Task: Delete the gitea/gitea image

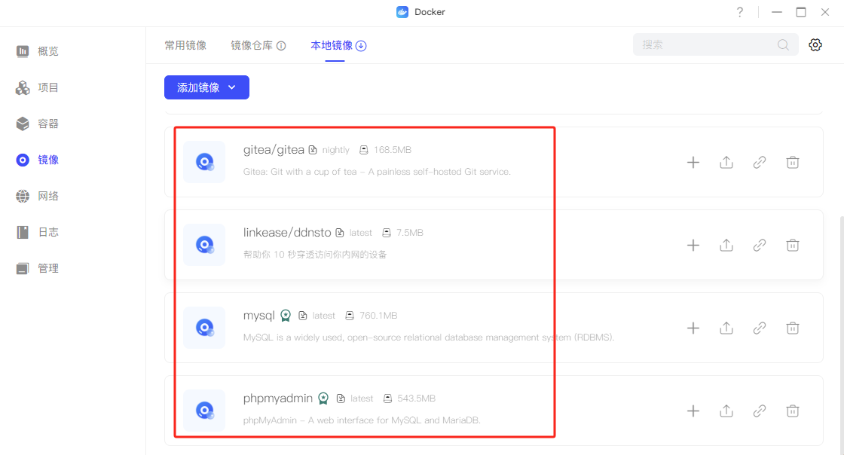Action: [x=792, y=163]
